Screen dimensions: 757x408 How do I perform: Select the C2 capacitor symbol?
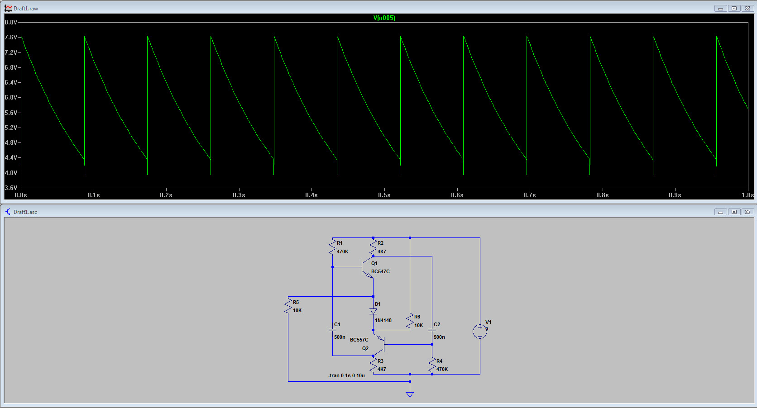(432, 330)
